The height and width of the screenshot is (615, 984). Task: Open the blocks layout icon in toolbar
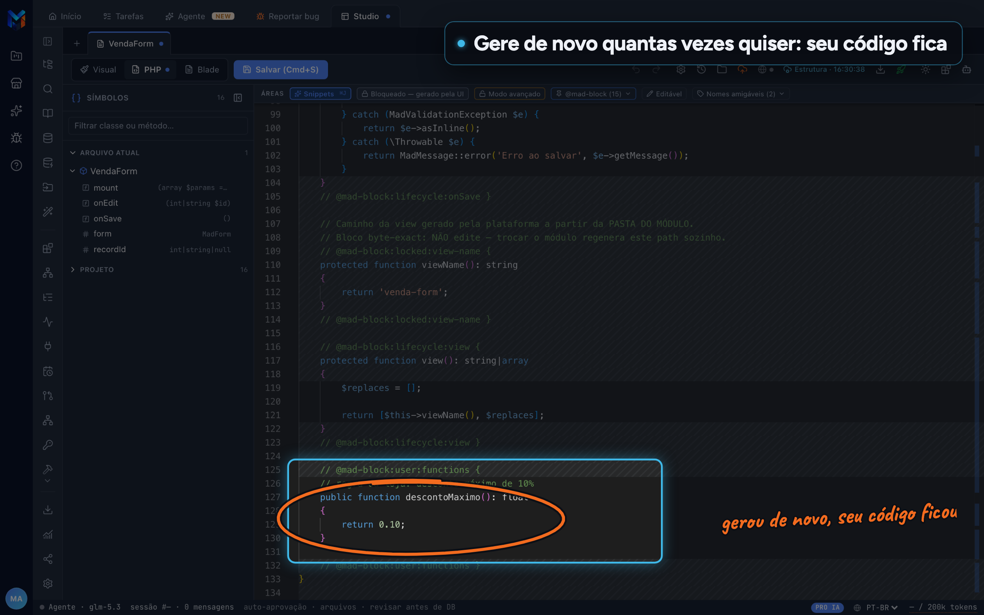coord(946,70)
